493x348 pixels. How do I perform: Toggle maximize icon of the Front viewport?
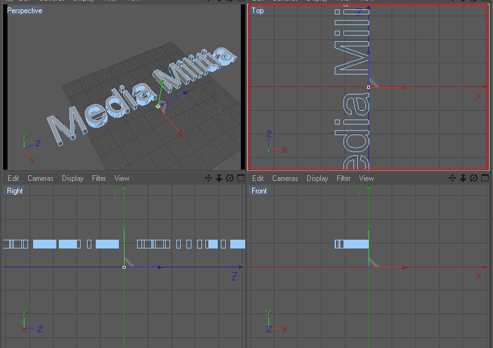[x=485, y=178]
